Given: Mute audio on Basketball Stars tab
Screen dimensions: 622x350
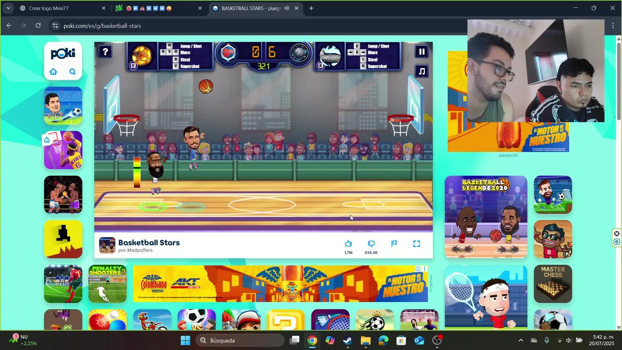Looking at the screenshot, I should click(x=287, y=8).
